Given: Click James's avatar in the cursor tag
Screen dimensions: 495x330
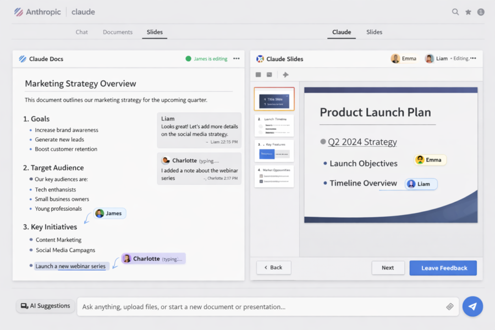Looking at the screenshot, I should pyautogui.click(x=100, y=213).
